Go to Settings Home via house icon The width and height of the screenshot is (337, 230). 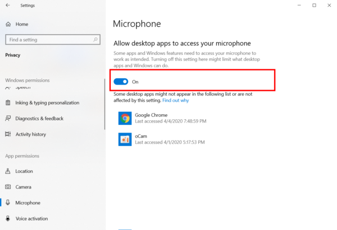8,25
